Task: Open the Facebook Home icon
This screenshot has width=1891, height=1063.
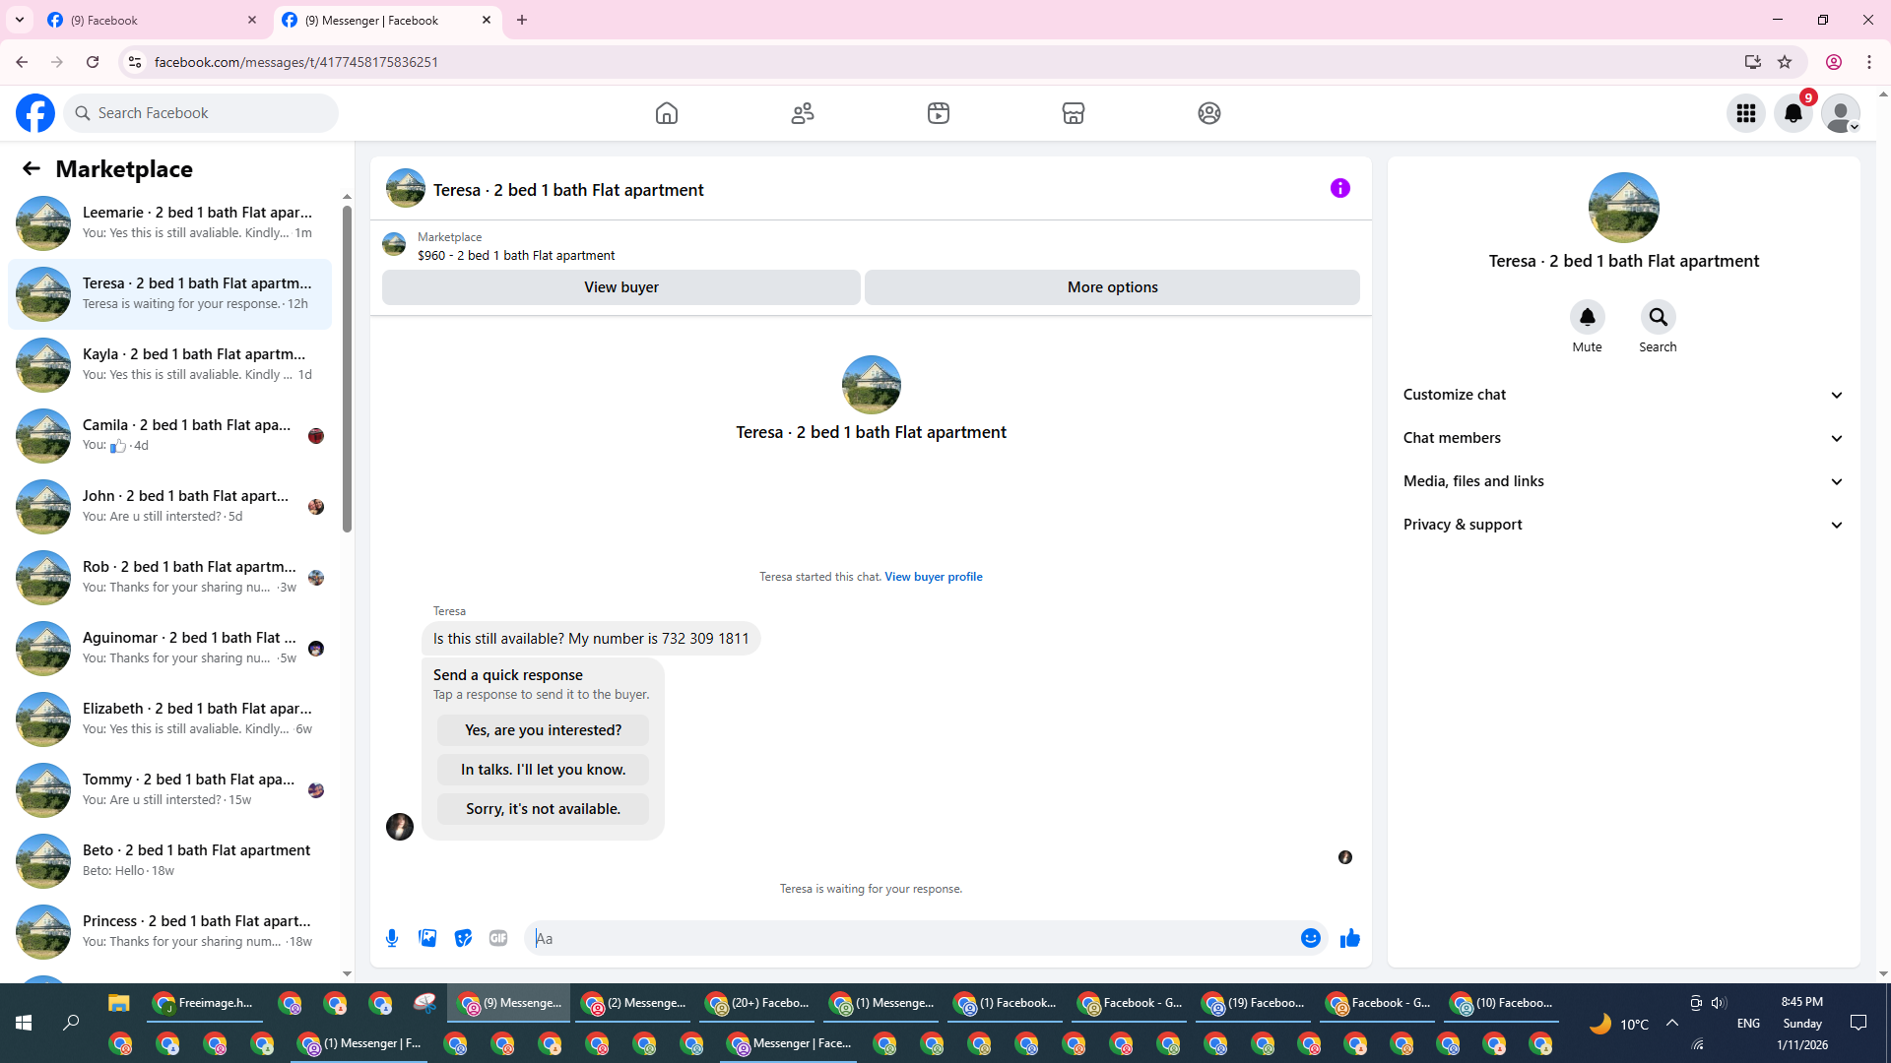Action: click(667, 113)
